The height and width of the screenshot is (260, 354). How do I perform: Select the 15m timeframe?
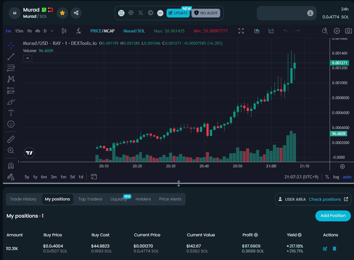pos(19,31)
